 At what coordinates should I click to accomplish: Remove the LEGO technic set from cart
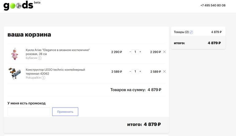(x=164, y=72)
